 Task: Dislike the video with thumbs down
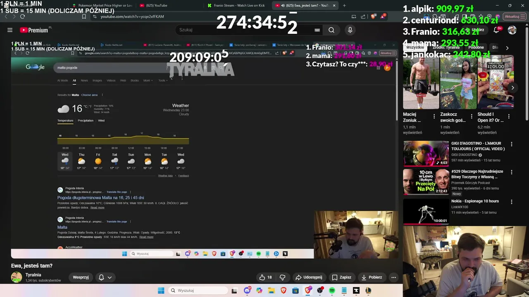(x=283, y=277)
